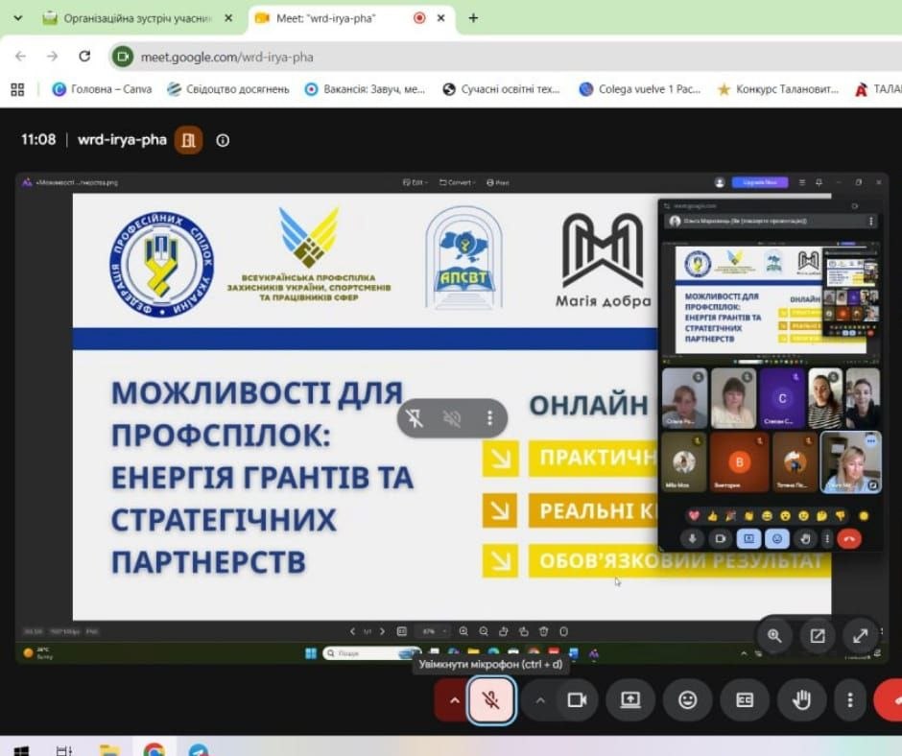
Task: Click Convert menu in shared viewer
Action: tap(458, 182)
